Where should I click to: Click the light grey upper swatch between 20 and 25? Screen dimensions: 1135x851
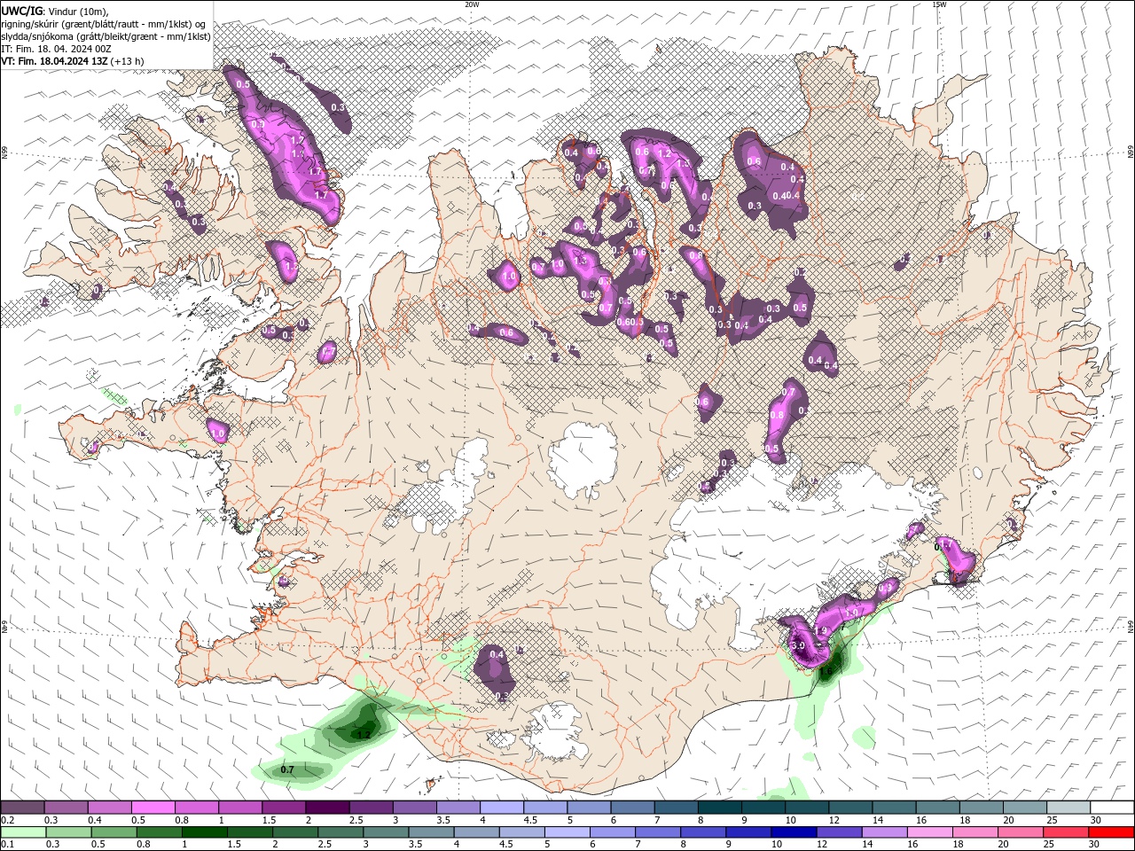click(1024, 807)
